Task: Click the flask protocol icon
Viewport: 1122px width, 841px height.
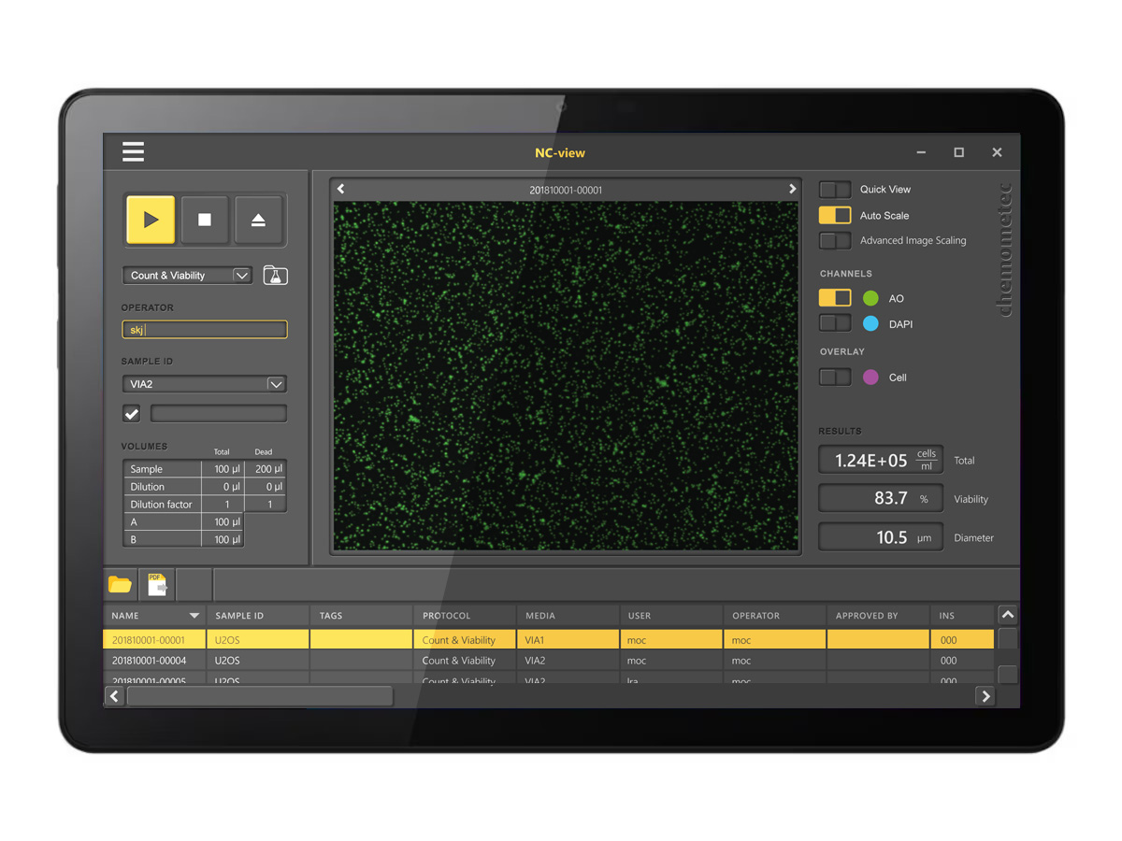Action: point(275,276)
